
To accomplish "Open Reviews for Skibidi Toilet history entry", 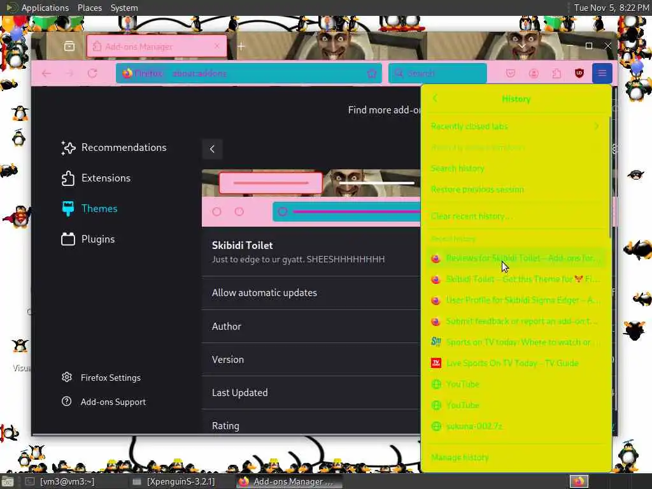I will coord(516,259).
